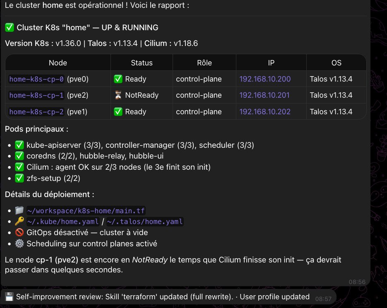Click the Cilium : v1.18.6 version text

tap(171, 43)
